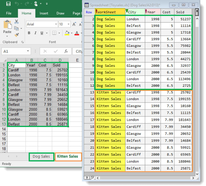Toggle Underline formatting
The height and width of the screenshot is (186, 206).
pyautogui.click(x=42, y=33)
